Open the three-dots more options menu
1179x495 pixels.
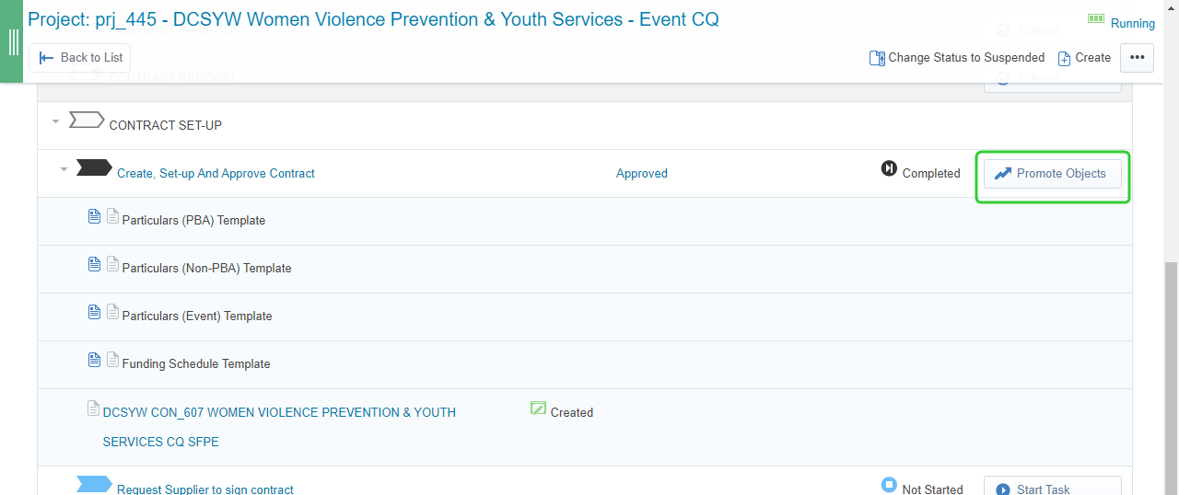[1137, 57]
